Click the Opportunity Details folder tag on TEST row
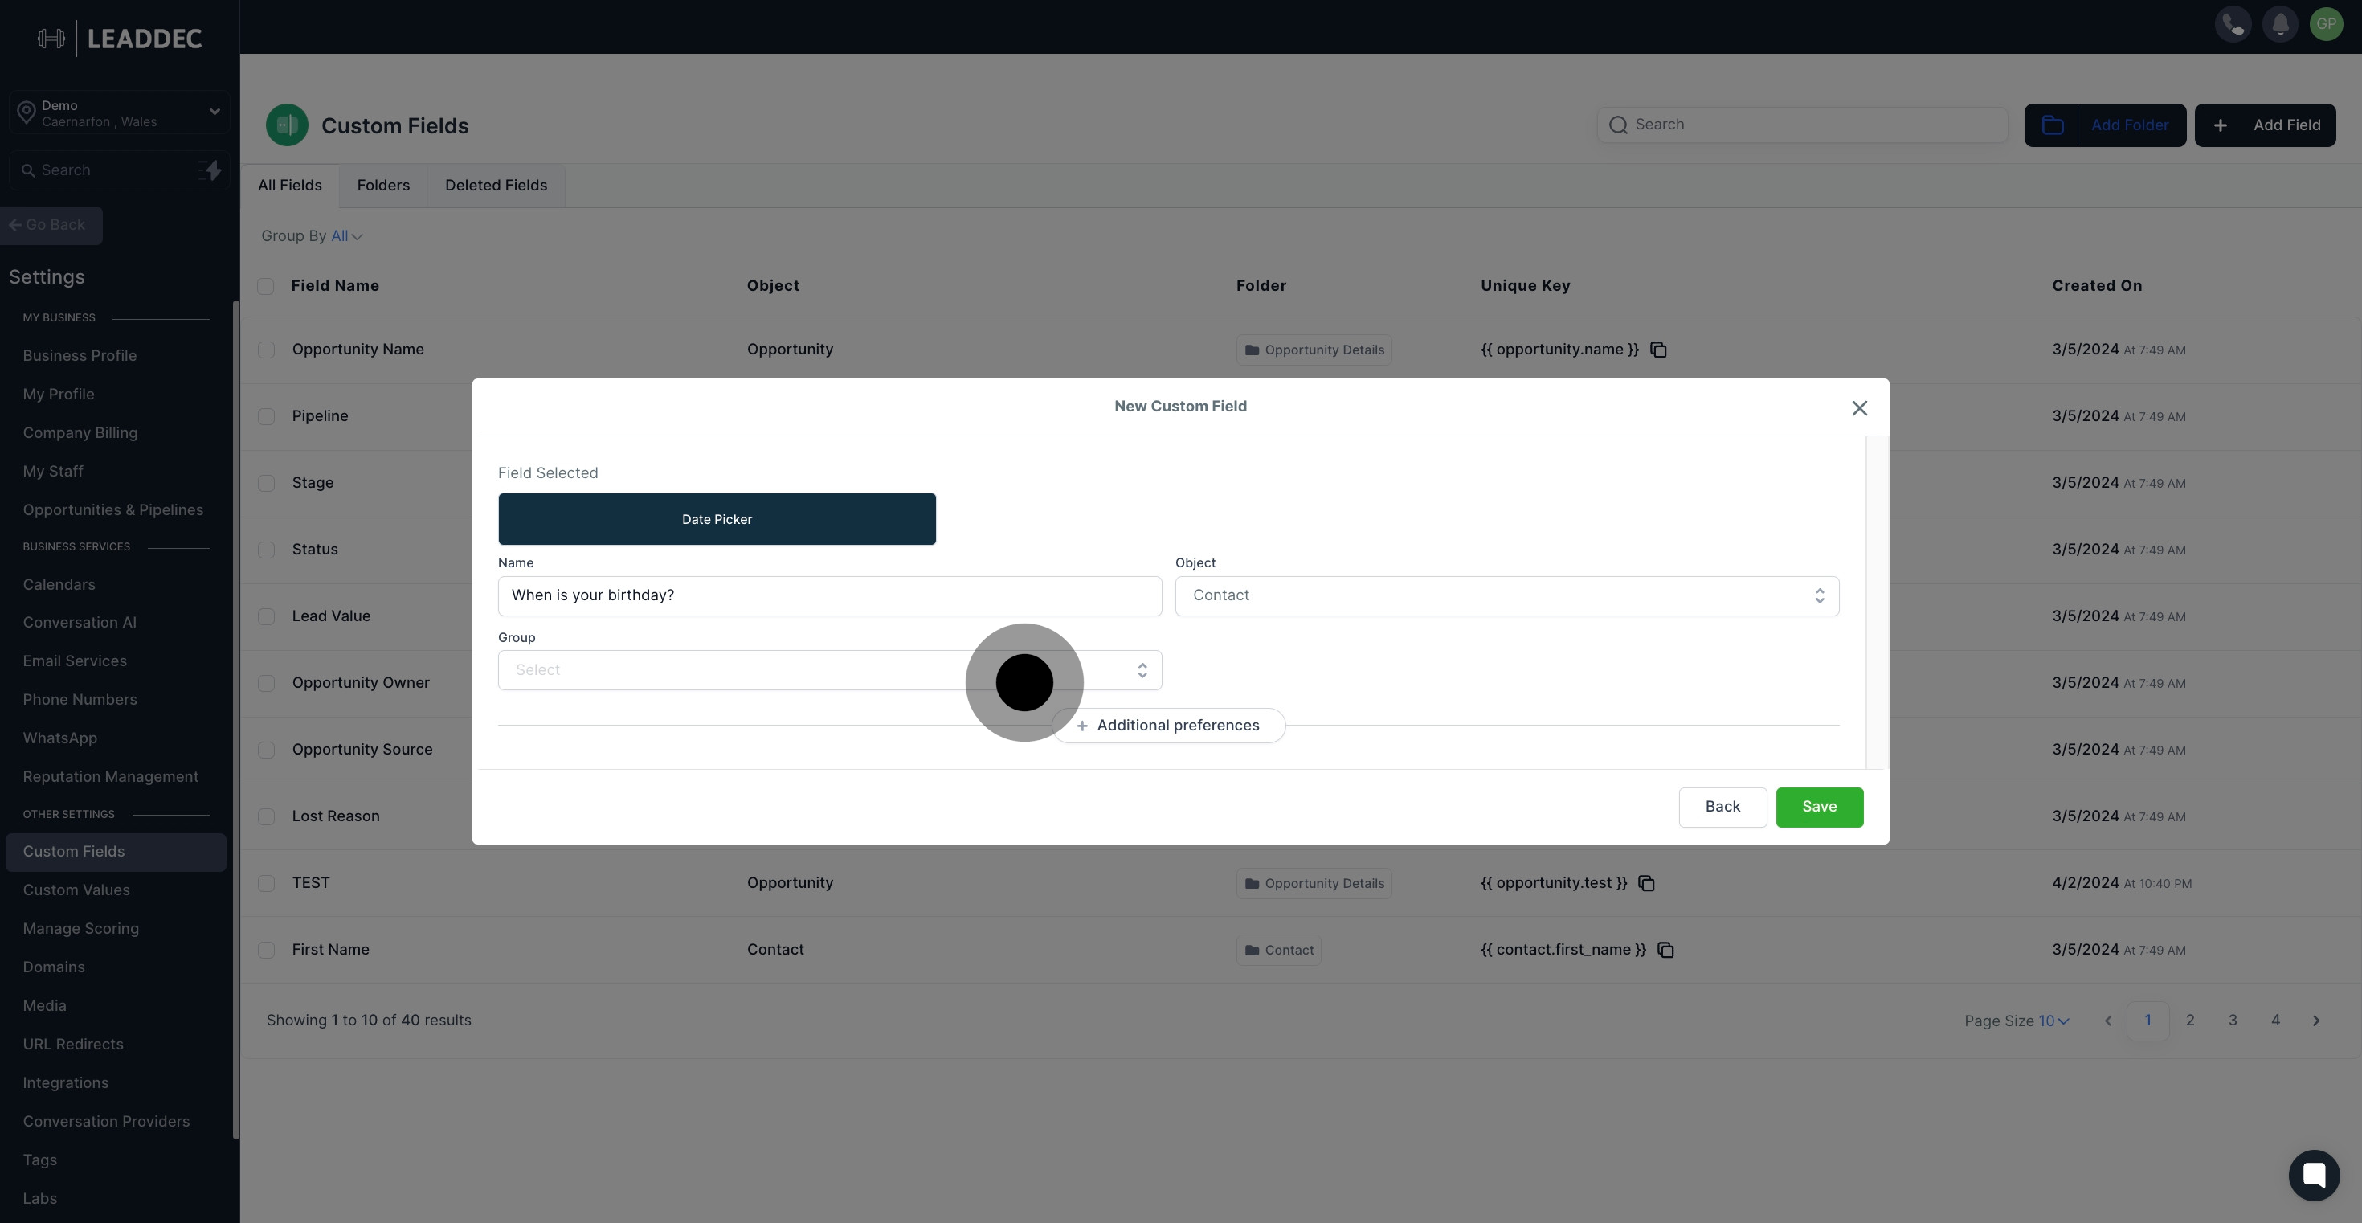 click(x=1313, y=884)
